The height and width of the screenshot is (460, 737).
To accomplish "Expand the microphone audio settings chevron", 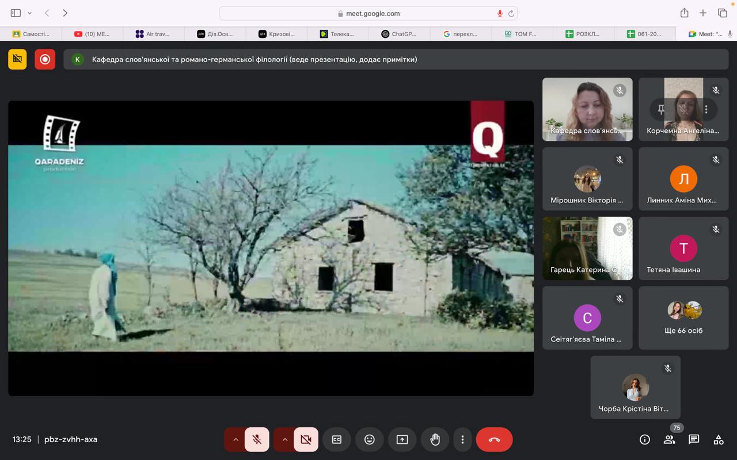I will [x=235, y=439].
